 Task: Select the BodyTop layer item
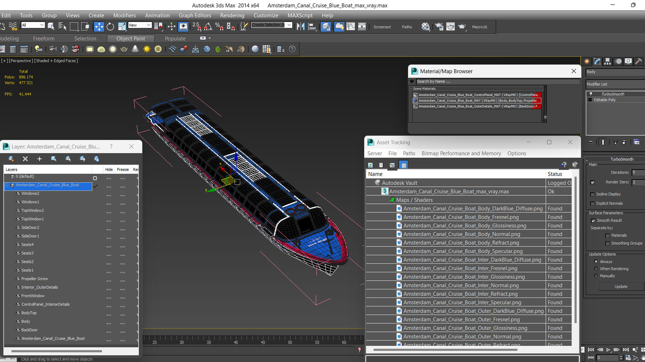29,313
